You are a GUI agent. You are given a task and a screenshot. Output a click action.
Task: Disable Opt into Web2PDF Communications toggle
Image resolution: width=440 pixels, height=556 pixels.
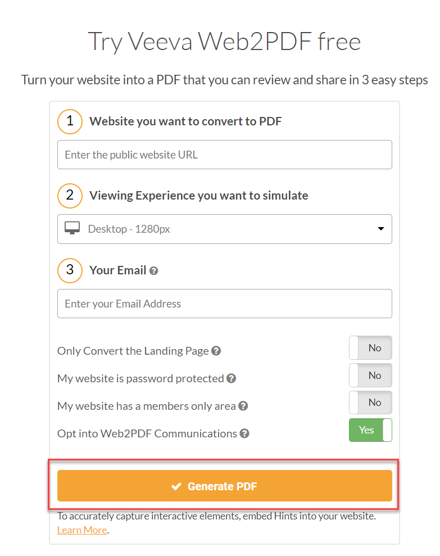coord(370,430)
